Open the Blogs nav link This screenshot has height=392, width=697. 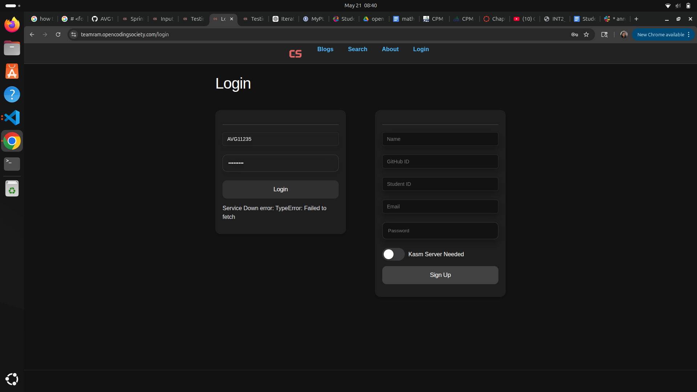(325, 49)
